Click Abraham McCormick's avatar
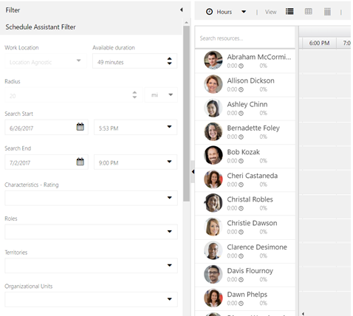 click(x=213, y=60)
